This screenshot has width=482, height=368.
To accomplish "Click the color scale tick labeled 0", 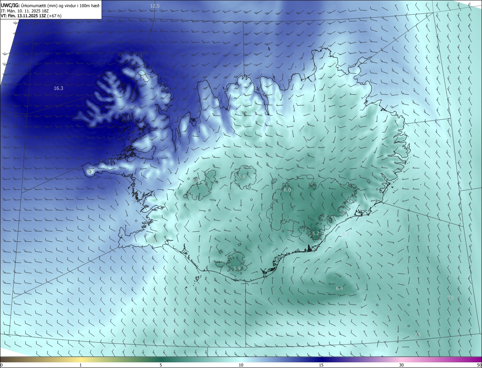I will click(2, 365).
